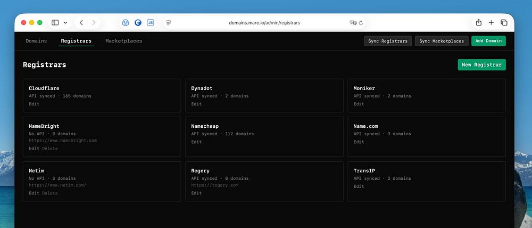This screenshot has height=228, width=532.
Task: Click the Registrars page heading
Action: [x=45, y=65]
